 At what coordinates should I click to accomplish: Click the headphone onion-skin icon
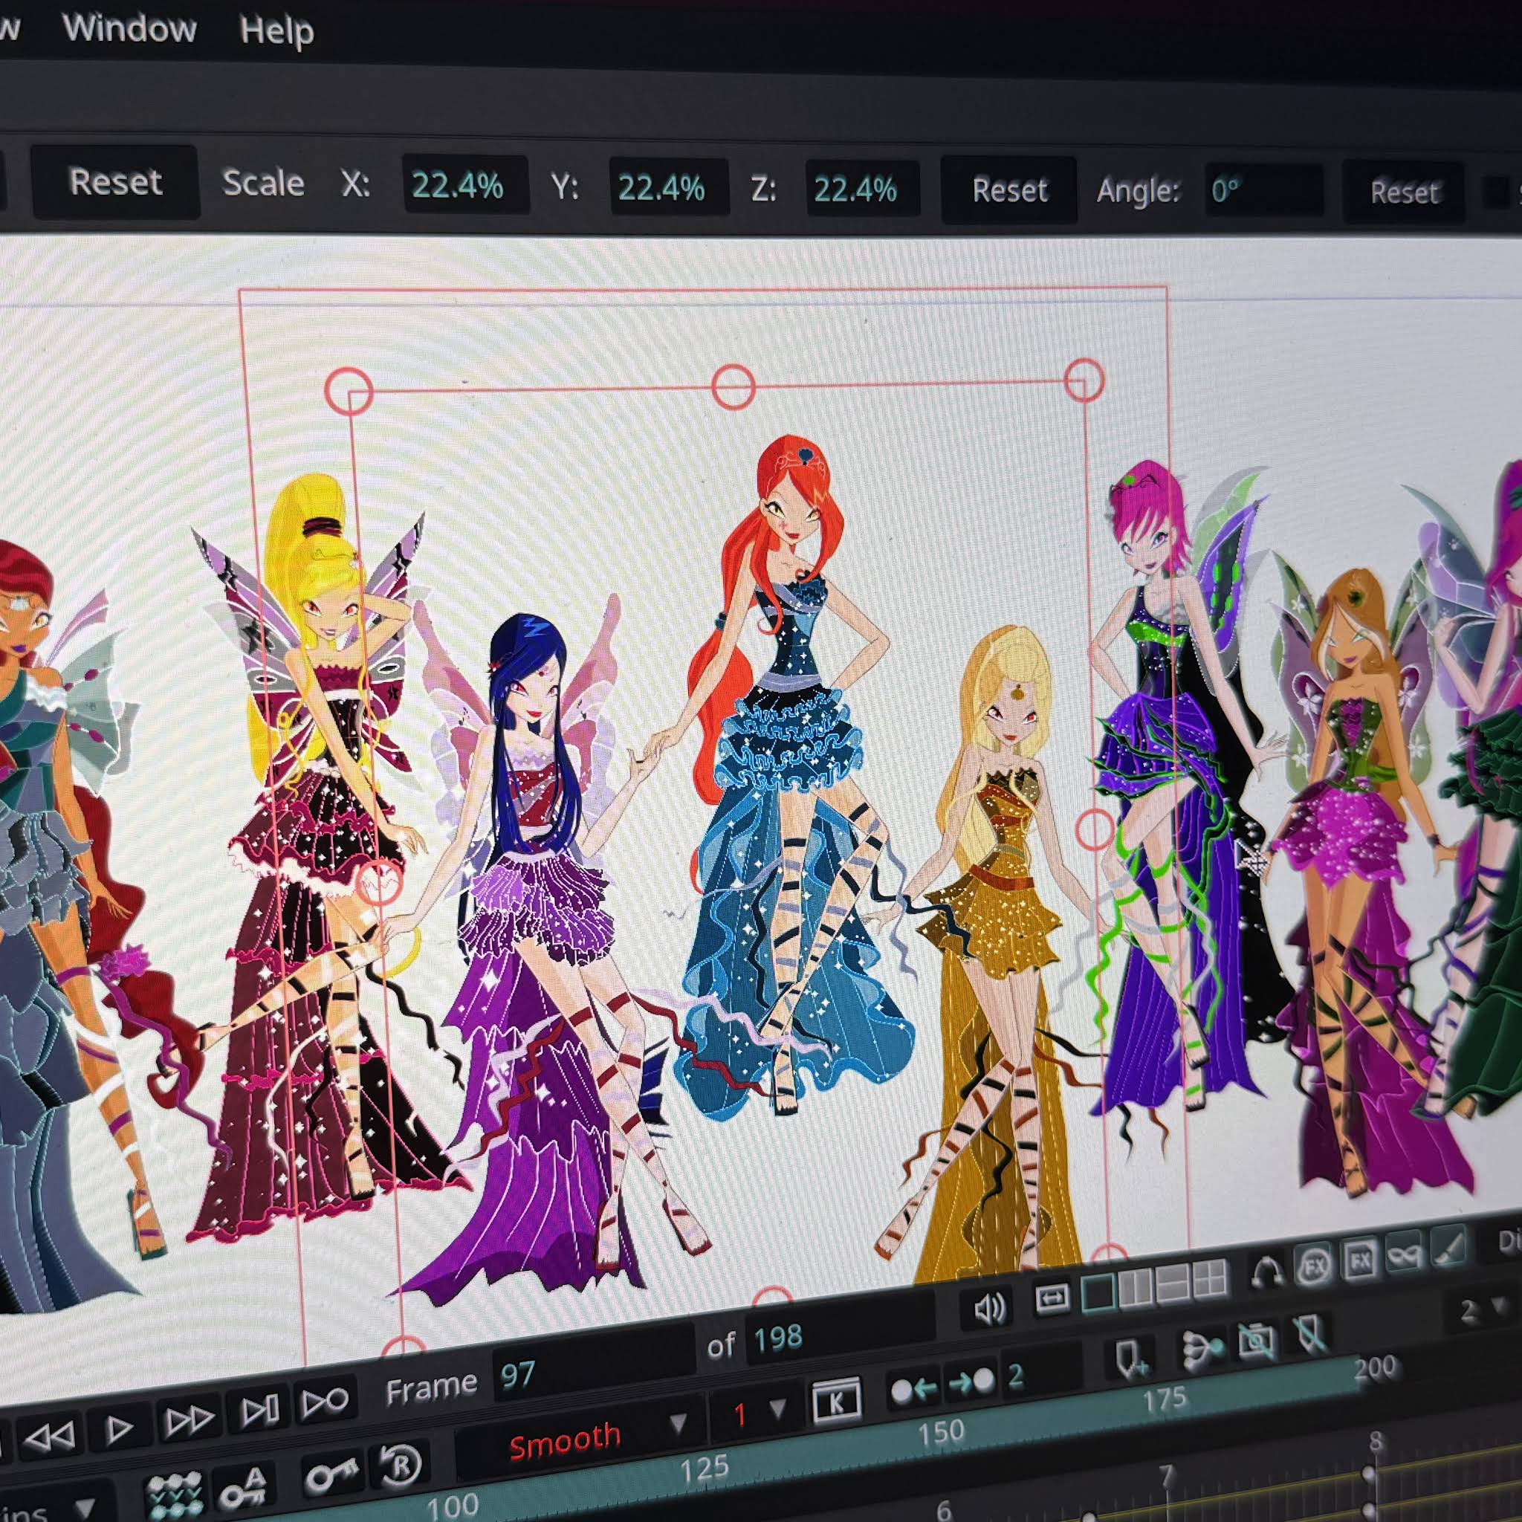tap(1266, 1271)
